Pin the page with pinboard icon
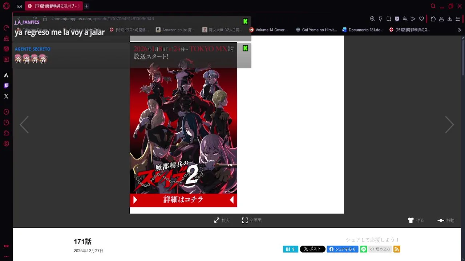Screen dimensions: 465x261 click(x=381, y=19)
